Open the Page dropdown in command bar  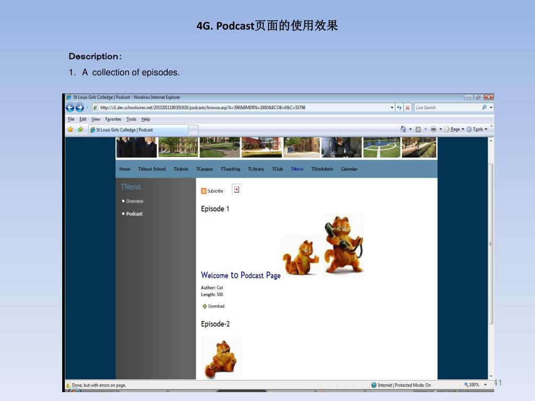coord(454,129)
